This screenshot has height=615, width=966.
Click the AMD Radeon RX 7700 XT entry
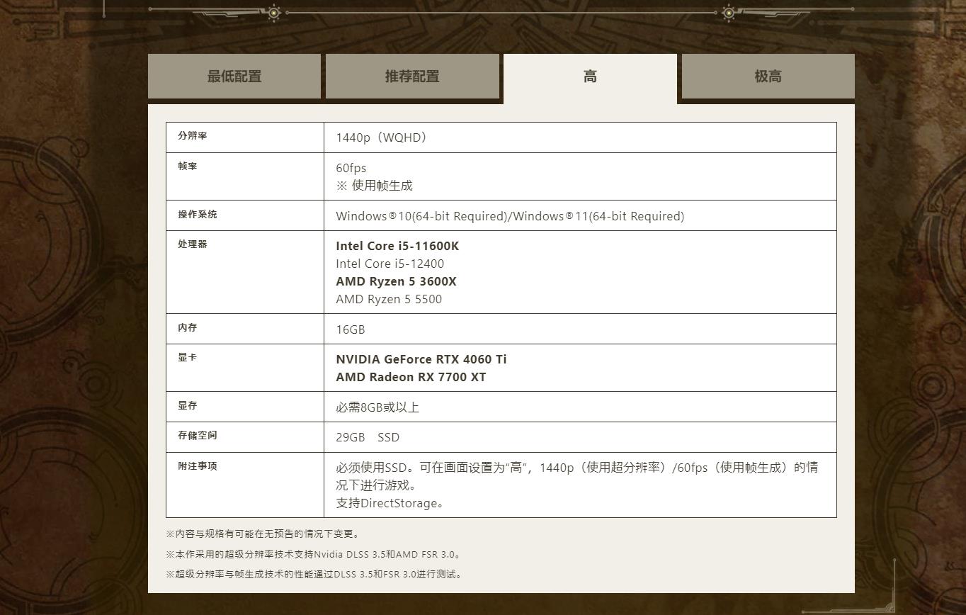(411, 377)
